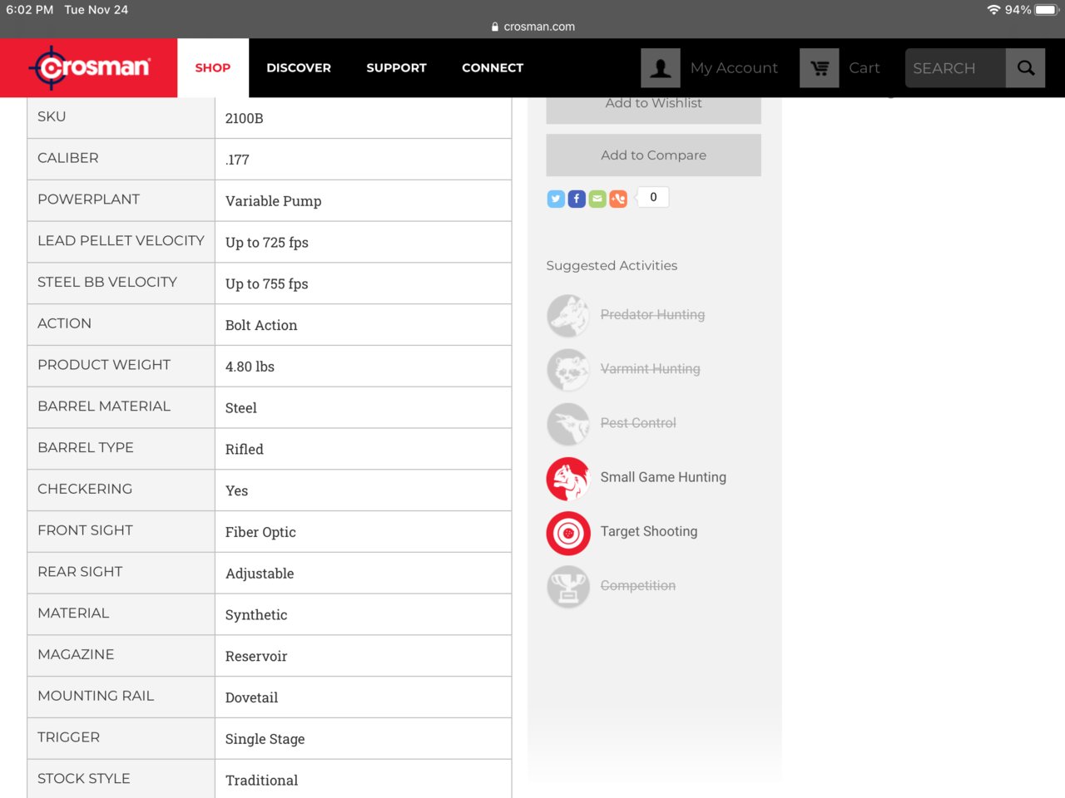
Task: Click the POWERPLANT label
Action: point(88,199)
